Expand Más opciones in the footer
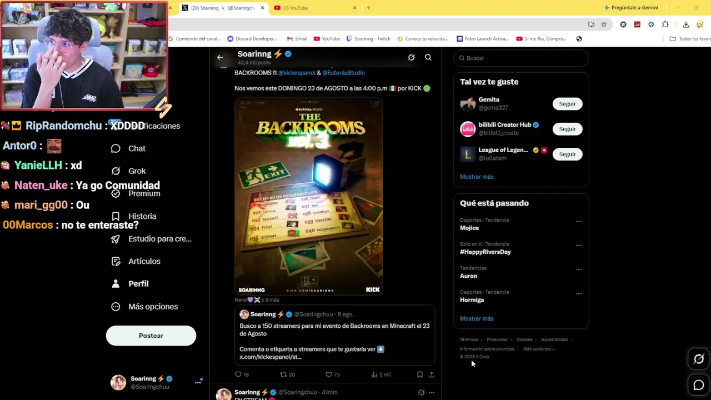This screenshot has width=711, height=400. (x=539, y=349)
